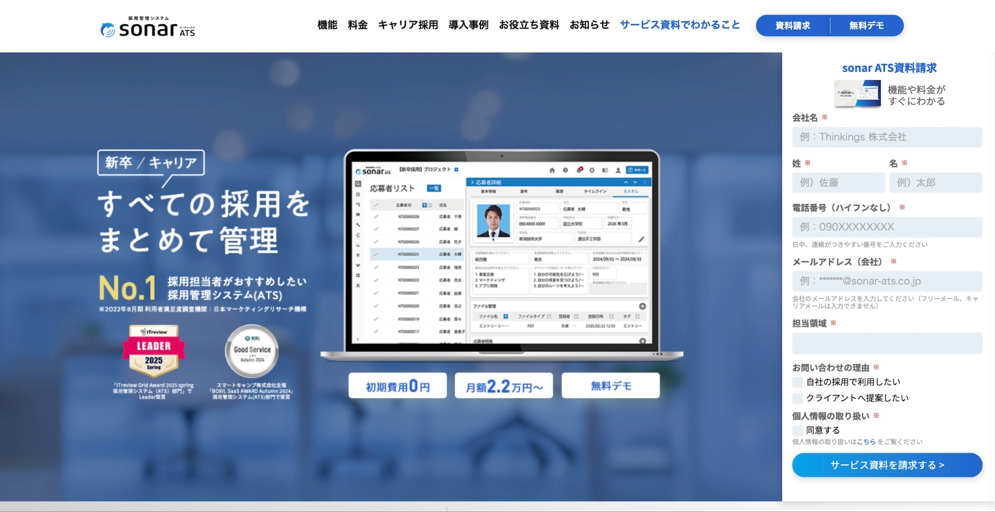Image resolution: width=995 pixels, height=512 pixels.
Task: Click the home icon in laptop screen
Action: pyautogui.click(x=552, y=170)
